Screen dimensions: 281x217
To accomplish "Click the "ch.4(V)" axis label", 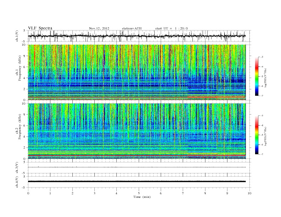I will point(17,182).
